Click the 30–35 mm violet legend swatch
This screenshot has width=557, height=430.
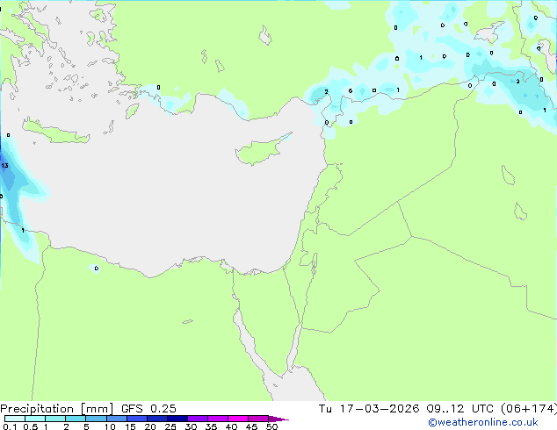pyautogui.click(x=197, y=419)
